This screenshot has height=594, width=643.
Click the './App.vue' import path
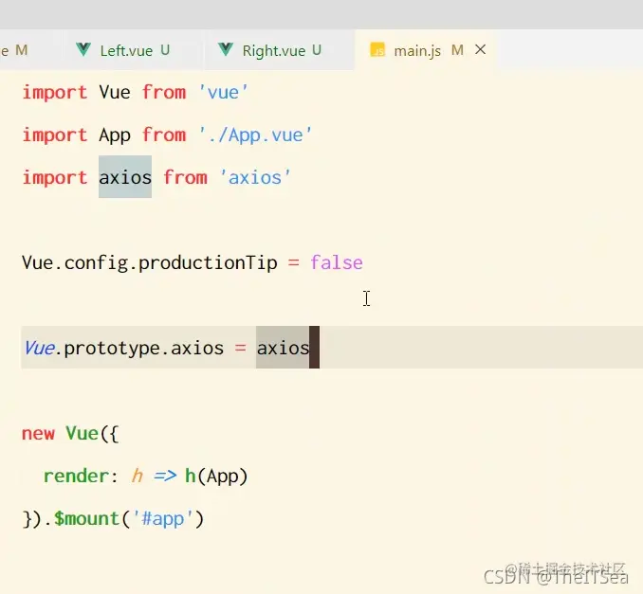click(x=255, y=135)
